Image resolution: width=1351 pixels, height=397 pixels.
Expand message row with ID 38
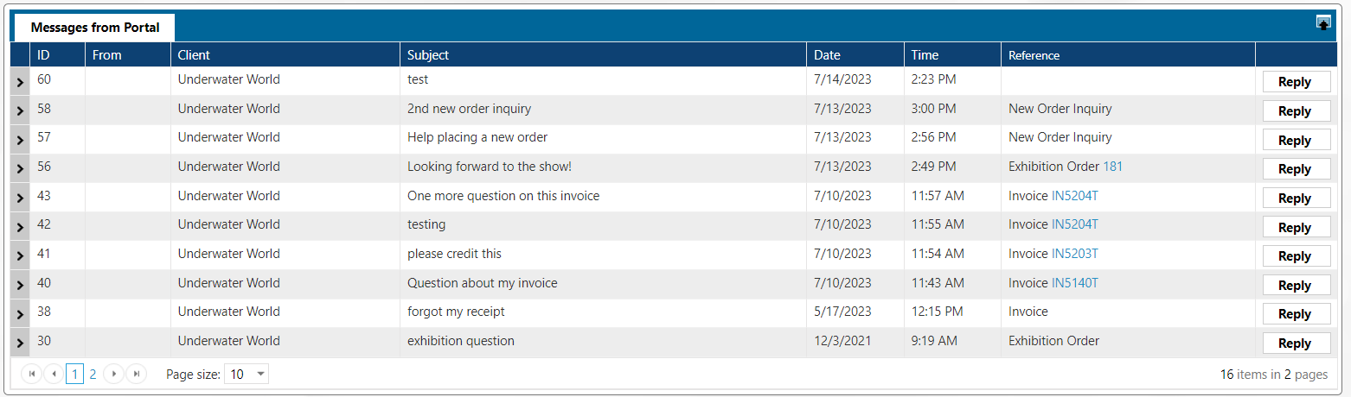point(20,314)
